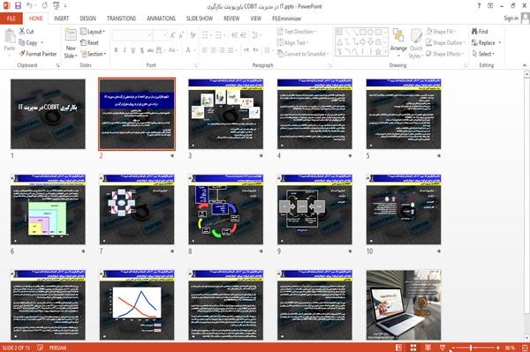Image resolution: width=530 pixels, height=352 pixels.
Task: Open the font size combo box
Action: [160, 34]
